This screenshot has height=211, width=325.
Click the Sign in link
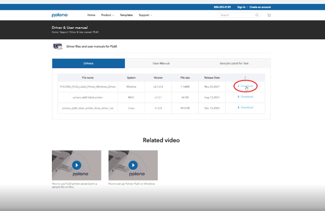point(241,7)
